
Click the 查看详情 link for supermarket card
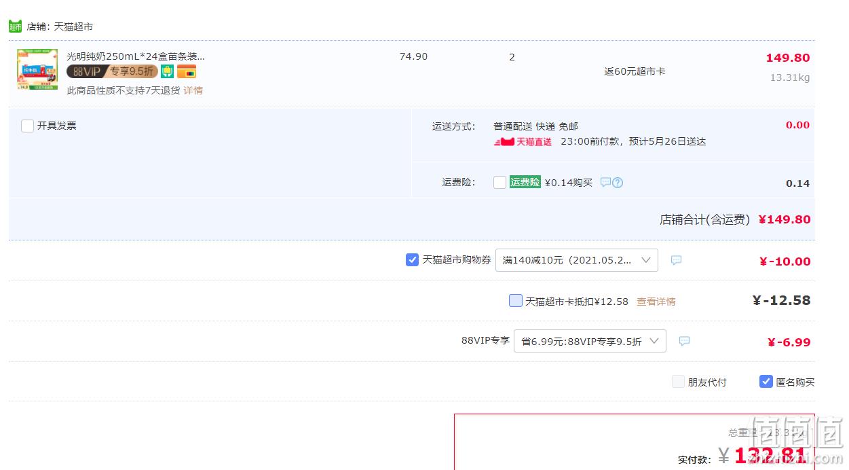click(x=656, y=302)
